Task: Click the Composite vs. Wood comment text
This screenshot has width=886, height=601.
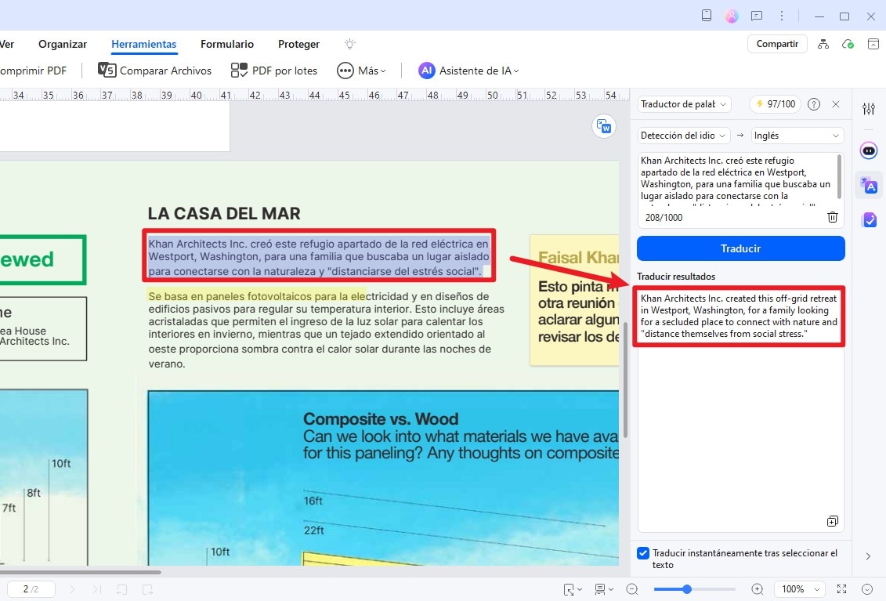Action: [x=461, y=436]
